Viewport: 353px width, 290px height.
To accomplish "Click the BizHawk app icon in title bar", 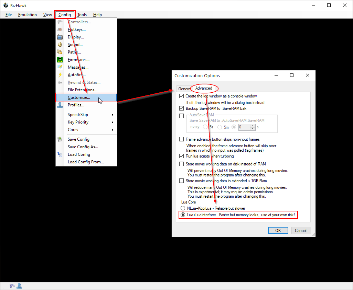I will pos(6,5).
